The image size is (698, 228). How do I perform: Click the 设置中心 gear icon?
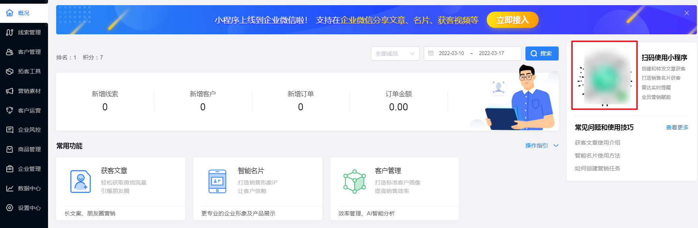pos(10,208)
